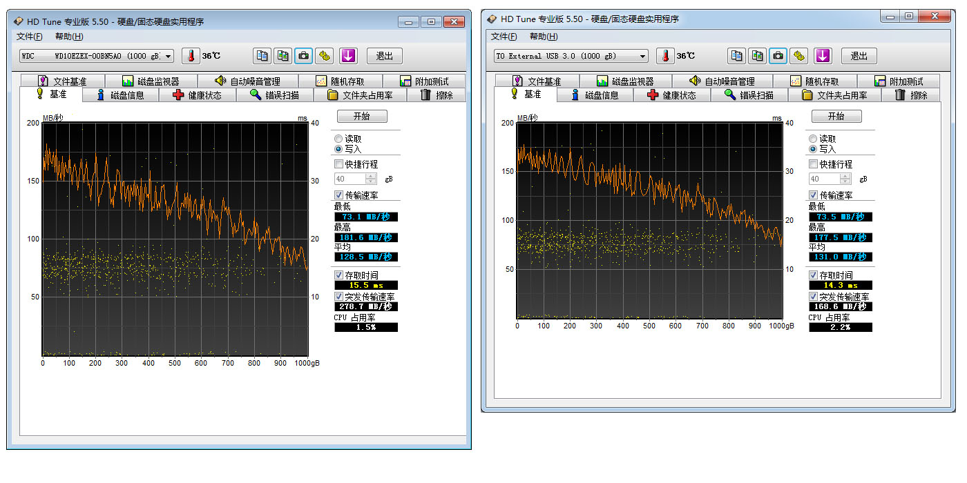Open 磁盘监视器 tab in the WDC window
The image size is (967, 483).
[x=151, y=81]
